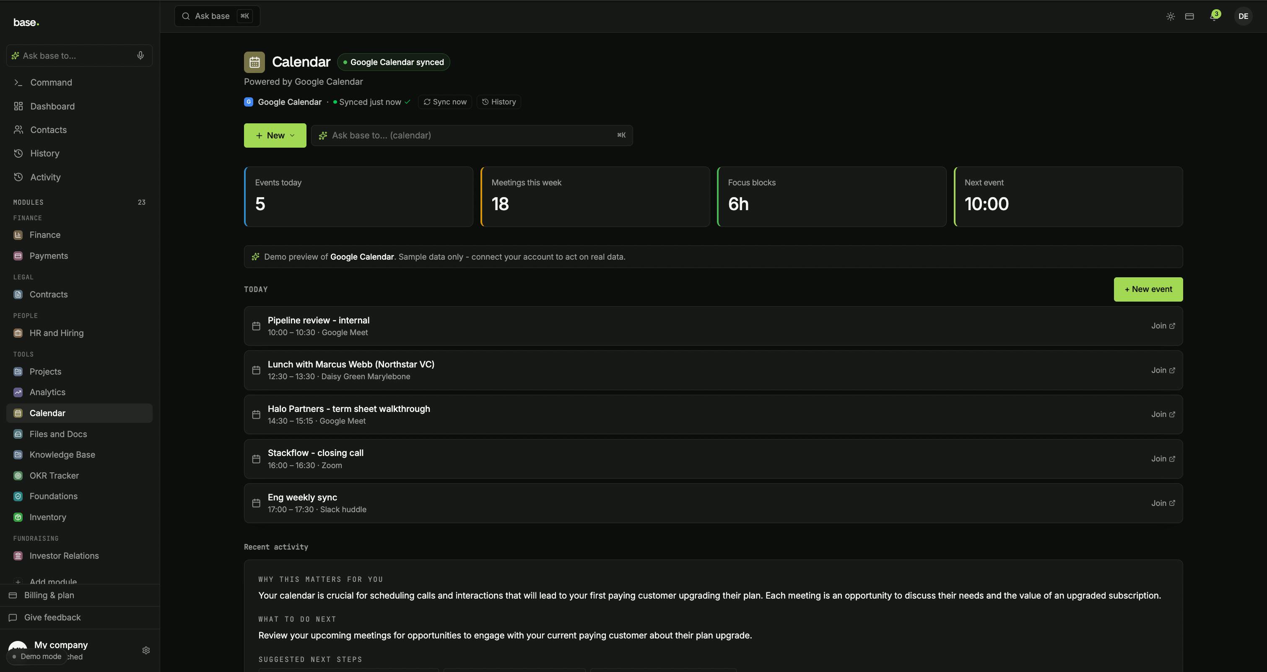Open the Next event 10:00 card
The width and height of the screenshot is (1267, 672).
[1068, 197]
